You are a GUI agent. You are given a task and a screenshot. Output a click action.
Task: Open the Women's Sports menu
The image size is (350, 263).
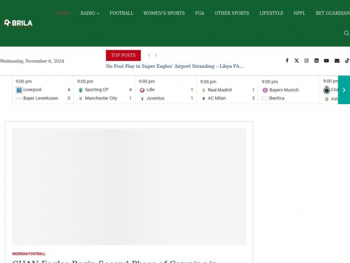click(x=164, y=13)
